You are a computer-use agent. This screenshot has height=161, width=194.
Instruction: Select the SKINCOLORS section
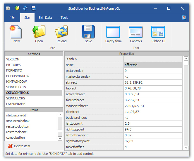click(34, 98)
